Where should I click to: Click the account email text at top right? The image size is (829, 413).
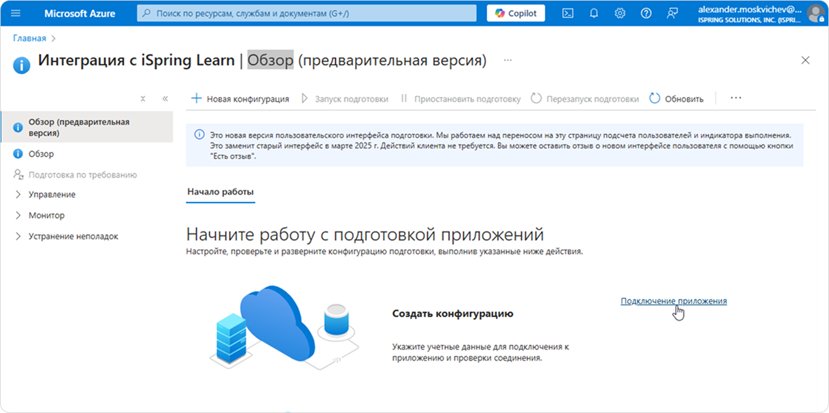click(x=749, y=9)
